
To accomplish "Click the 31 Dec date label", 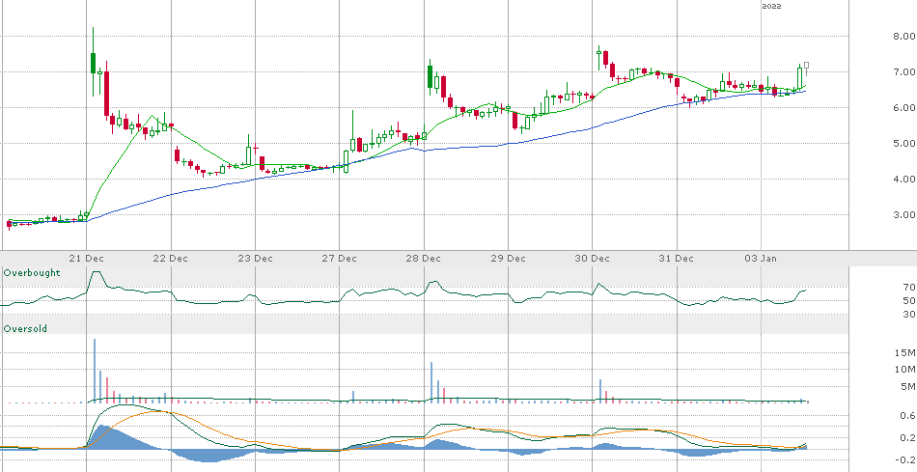I will click(677, 258).
